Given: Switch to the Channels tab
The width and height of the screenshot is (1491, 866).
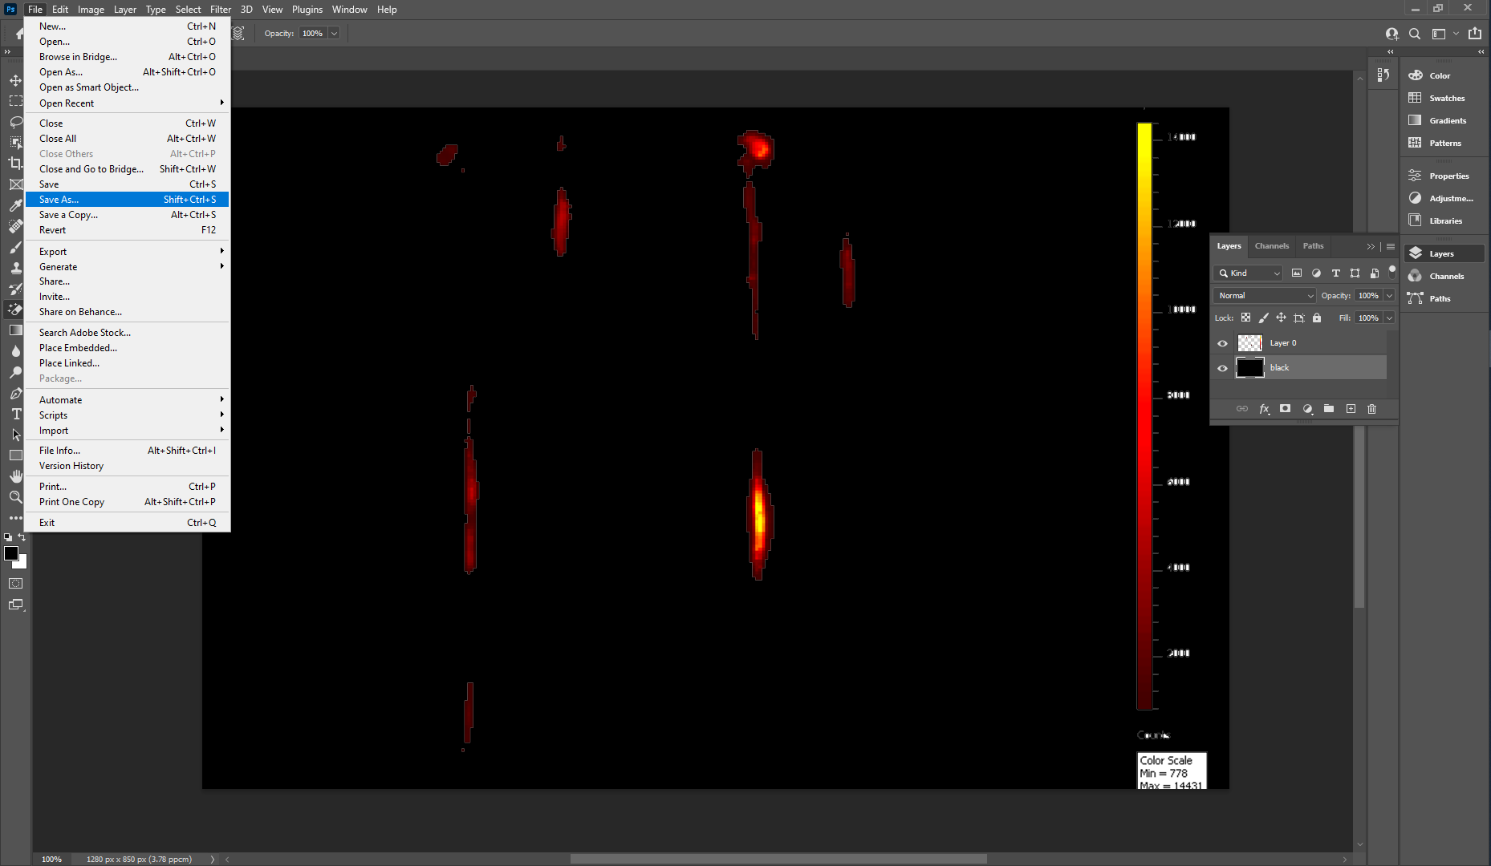Looking at the screenshot, I should click(1271, 246).
